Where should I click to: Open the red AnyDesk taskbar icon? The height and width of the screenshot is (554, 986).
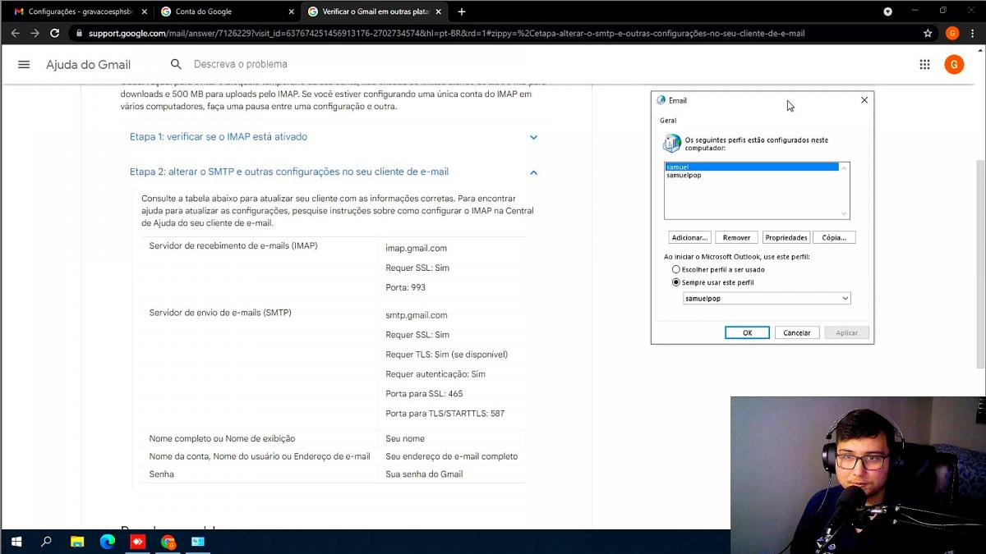coord(137,542)
